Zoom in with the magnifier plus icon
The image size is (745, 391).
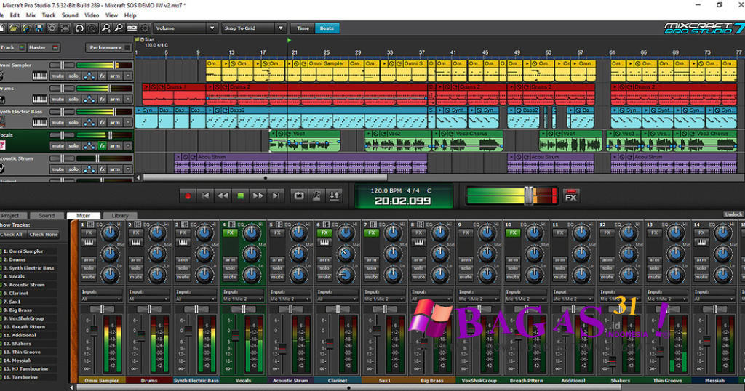(x=106, y=28)
